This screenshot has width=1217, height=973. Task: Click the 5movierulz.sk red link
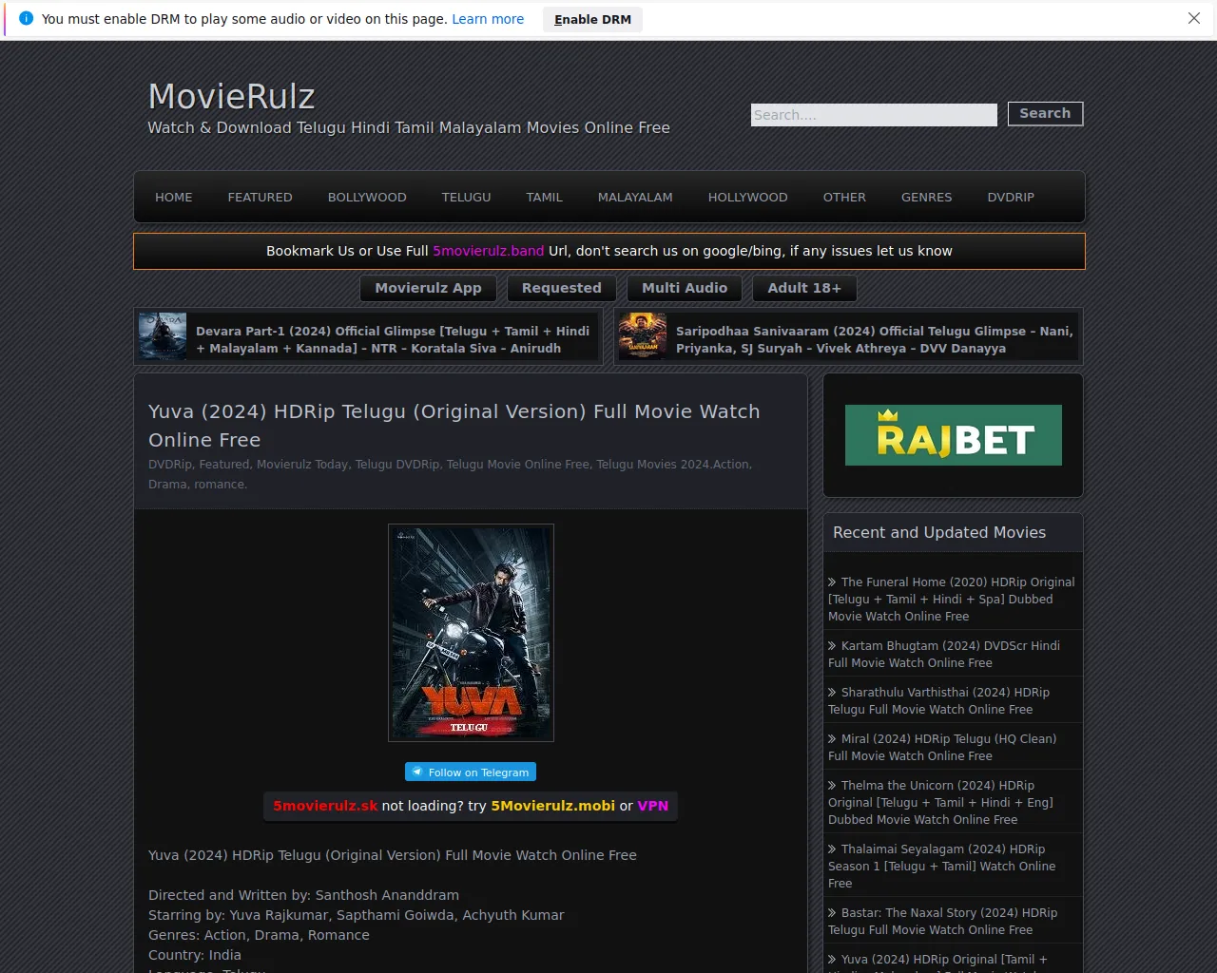pyautogui.click(x=325, y=806)
